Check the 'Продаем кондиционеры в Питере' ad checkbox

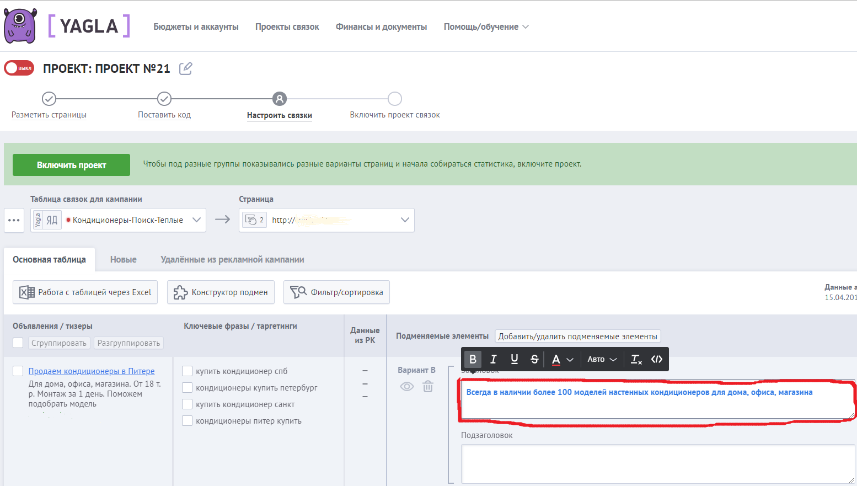(18, 371)
